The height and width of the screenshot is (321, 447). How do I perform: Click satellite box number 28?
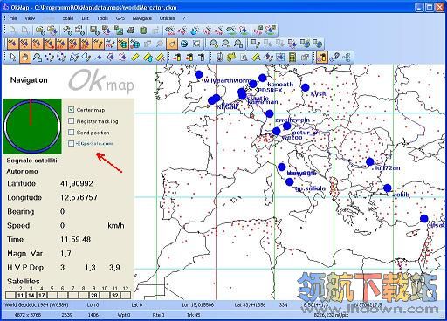(x=93, y=296)
